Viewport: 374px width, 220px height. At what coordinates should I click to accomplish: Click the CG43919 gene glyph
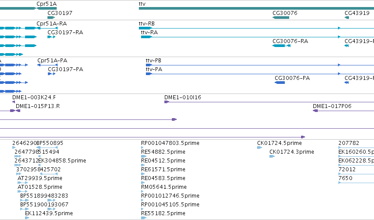click(x=347, y=18)
